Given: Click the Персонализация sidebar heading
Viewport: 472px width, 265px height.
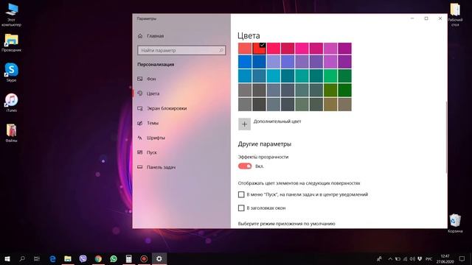Looking at the screenshot, I should point(156,65).
